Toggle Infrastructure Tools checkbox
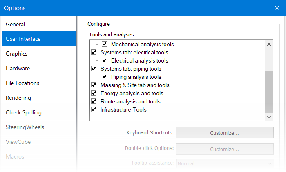Viewport: 286px width, 172px height. point(94,109)
